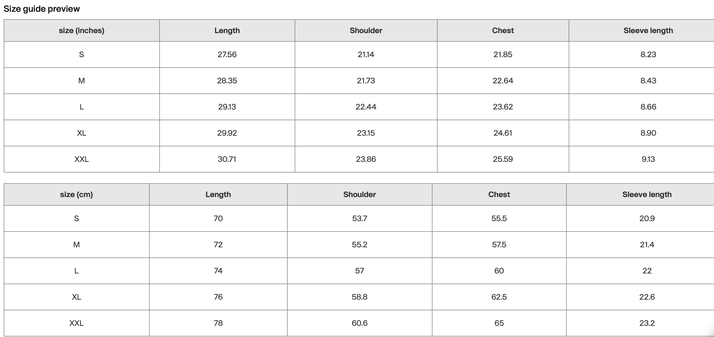Select the Chest header in cm table
The width and height of the screenshot is (714, 337).
[499, 194]
